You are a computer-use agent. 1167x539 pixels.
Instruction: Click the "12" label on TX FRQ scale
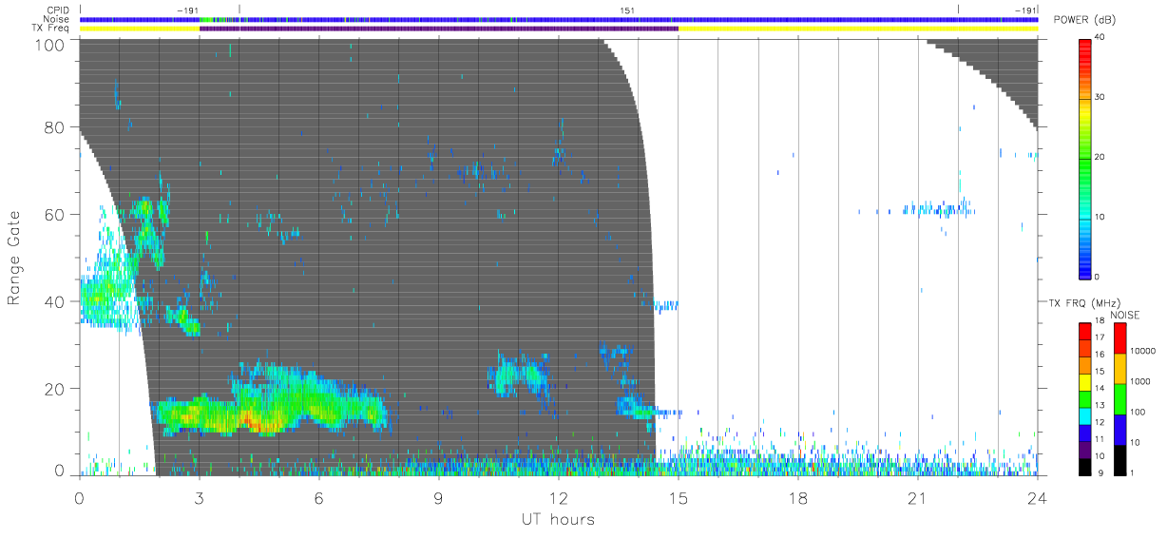coord(1100,422)
